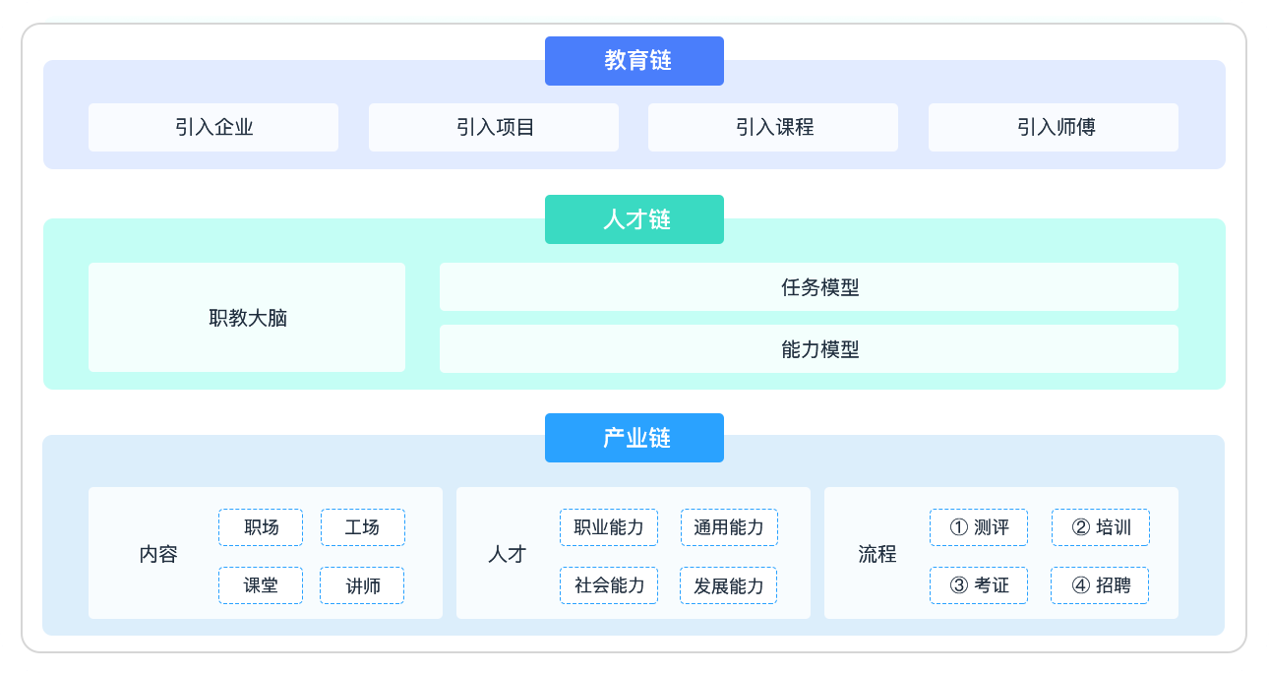Viewport: 1269px width, 673px height.
Task: Click the 通用能力 tag
Action: (x=729, y=527)
